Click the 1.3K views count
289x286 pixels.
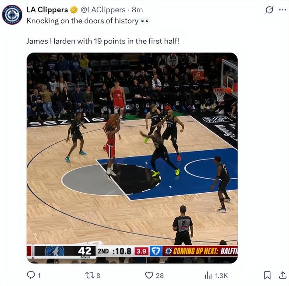(222, 275)
